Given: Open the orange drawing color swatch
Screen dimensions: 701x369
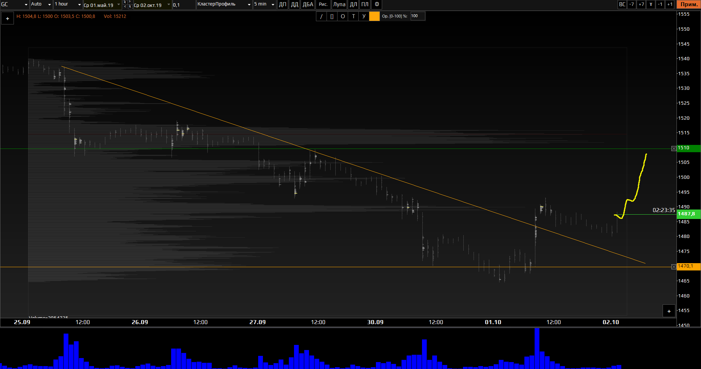Looking at the screenshot, I should [374, 16].
